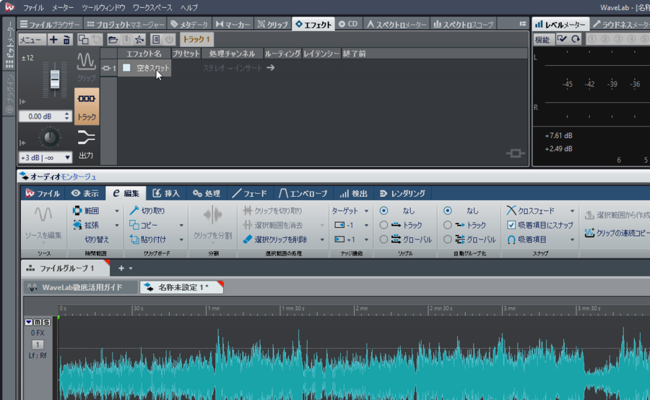This screenshot has width=650, height=400.
Task: Open the Rendering ribbon tab
Action: click(402, 194)
